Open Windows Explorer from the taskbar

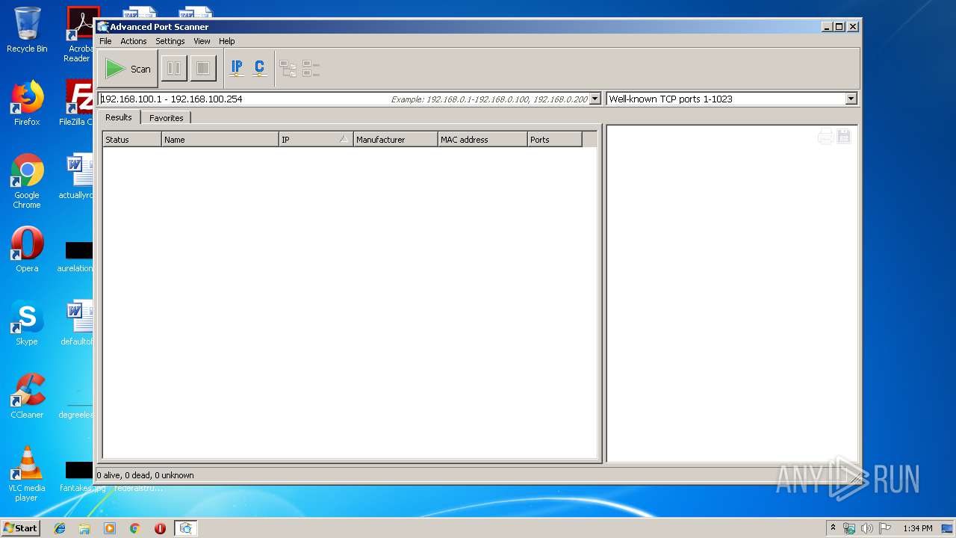(x=84, y=528)
